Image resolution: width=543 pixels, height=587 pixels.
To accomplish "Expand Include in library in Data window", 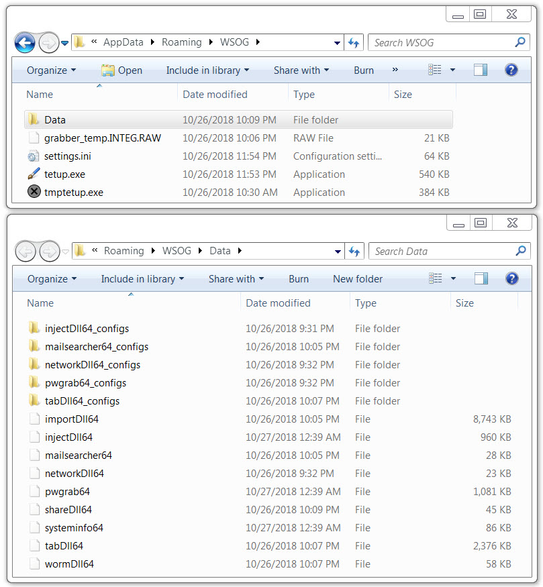I will tap(143, 279).
